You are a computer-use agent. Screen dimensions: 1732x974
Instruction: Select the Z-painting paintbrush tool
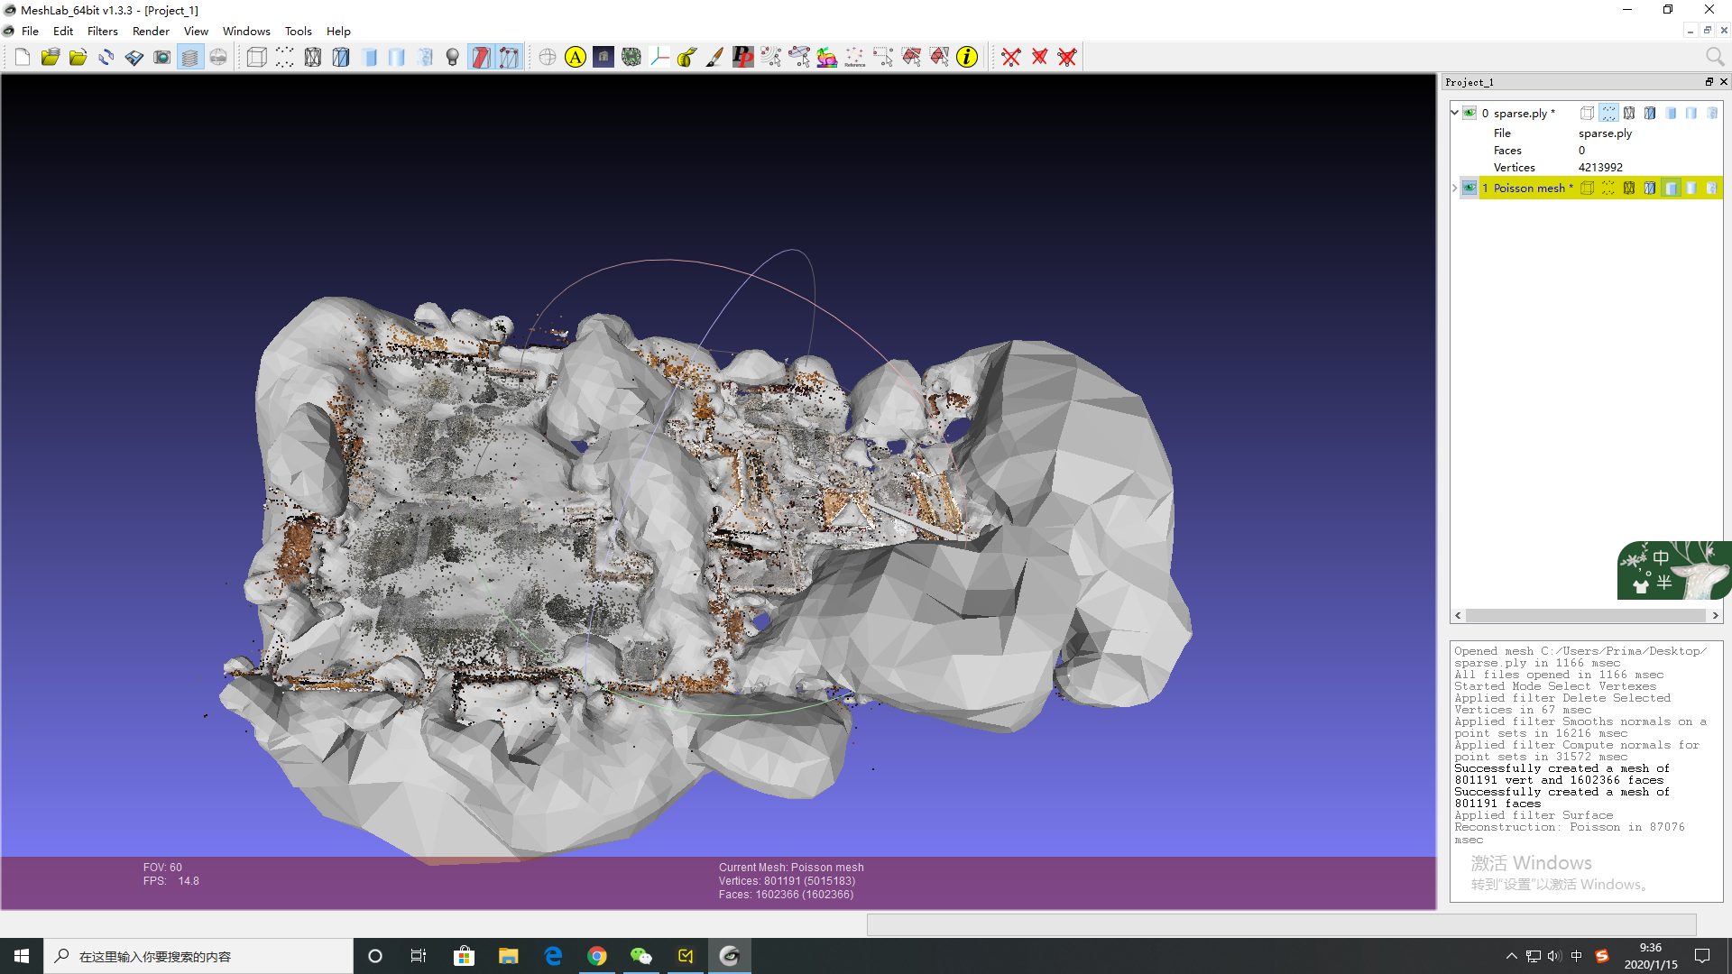click(x=714, y=58)
